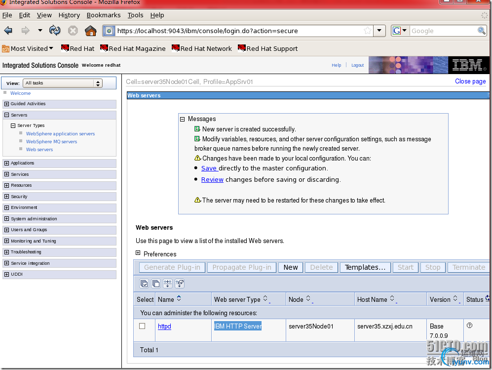
Task: Open the Red Hat Support bookmark
Action: click(267, 48)
